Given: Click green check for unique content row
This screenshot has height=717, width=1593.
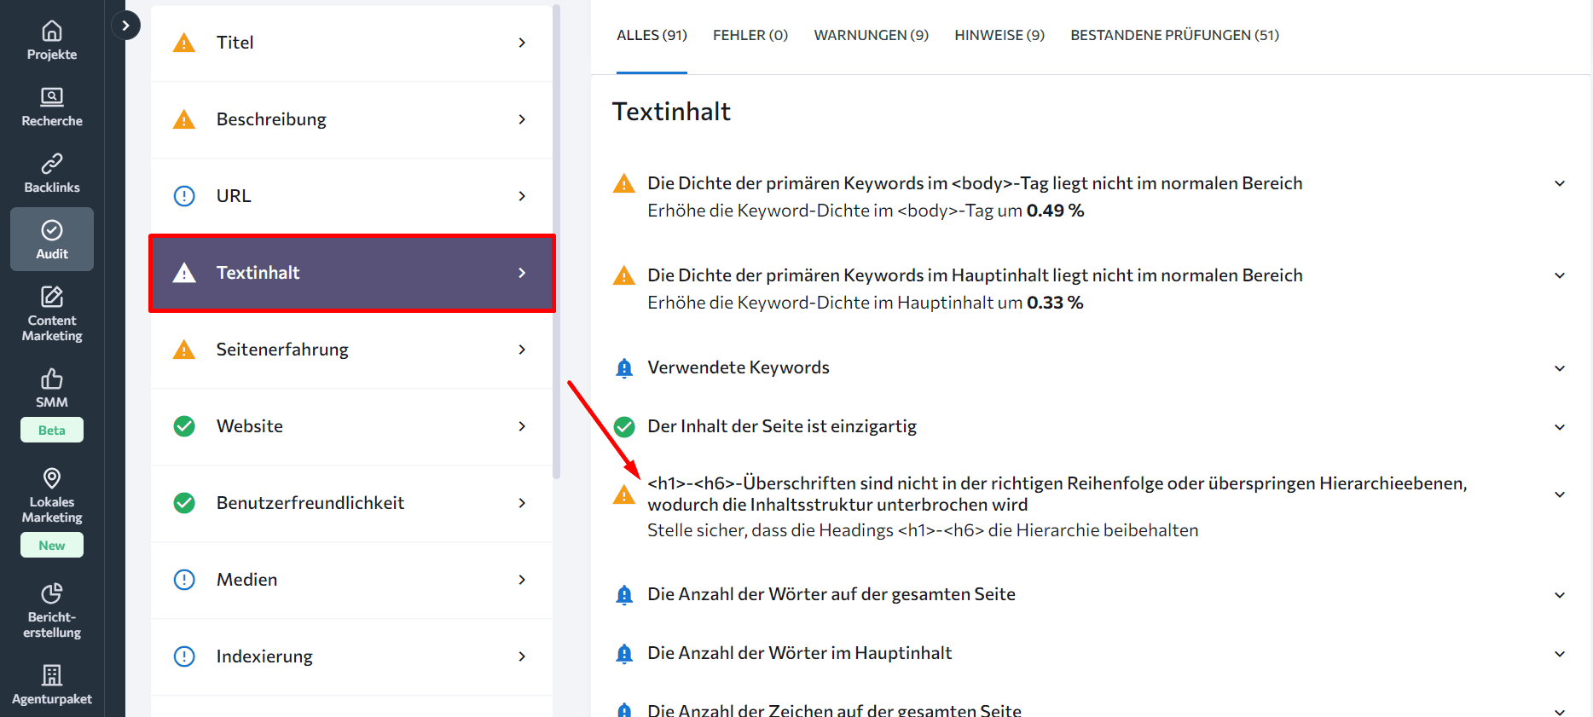Looking at the screenshot, I should point(624,426).
